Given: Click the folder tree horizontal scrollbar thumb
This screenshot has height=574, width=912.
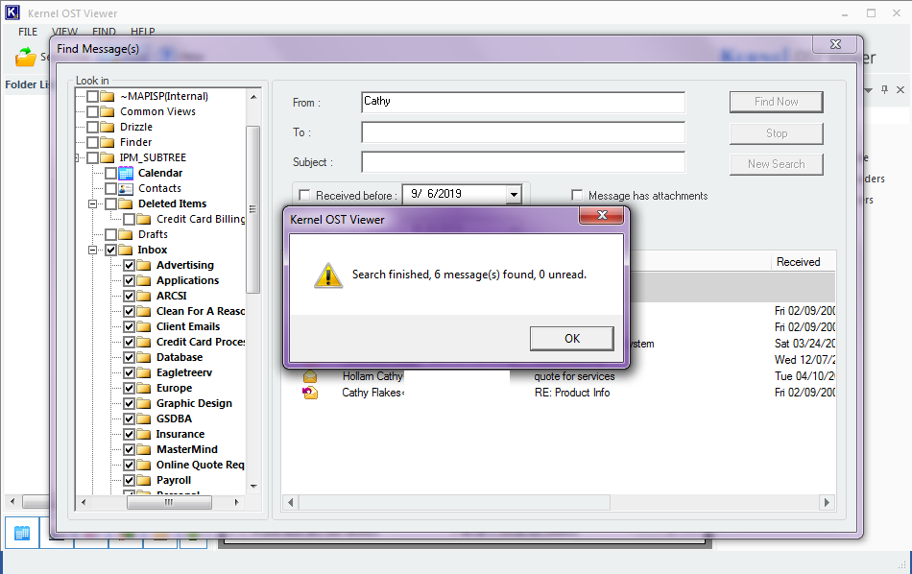Looking at the screenshot, I should (169, 502).
